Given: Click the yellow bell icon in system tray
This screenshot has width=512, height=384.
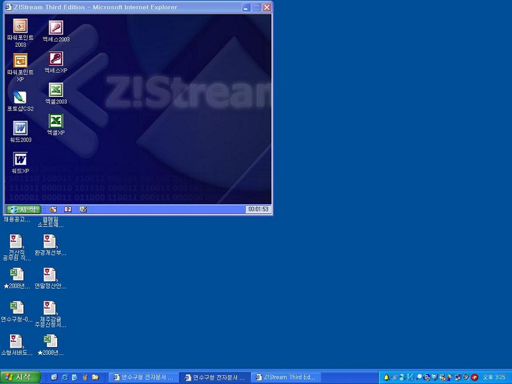Looking at the screenshot, I should [x=386, y=377].
